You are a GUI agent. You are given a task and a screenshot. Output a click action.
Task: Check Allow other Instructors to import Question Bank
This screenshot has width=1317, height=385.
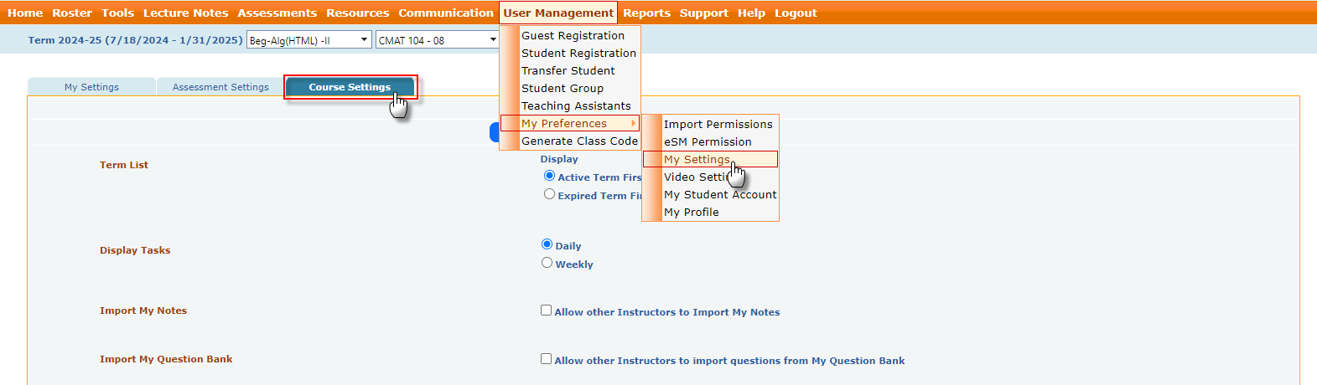pyautogui.click(x=547, y=359)
